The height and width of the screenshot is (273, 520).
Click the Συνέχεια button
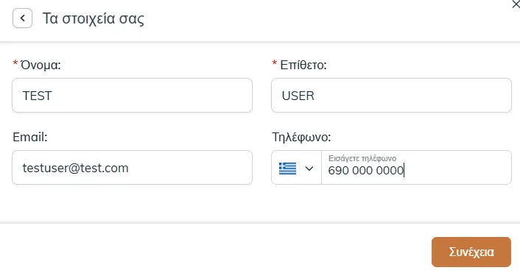[471, 252]
